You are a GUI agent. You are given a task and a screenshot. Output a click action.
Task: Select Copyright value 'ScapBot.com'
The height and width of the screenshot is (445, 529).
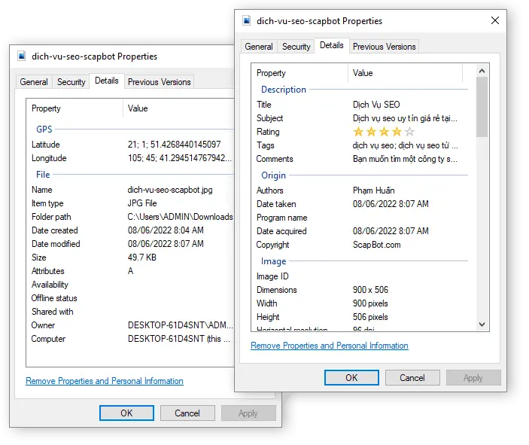click(x=376, y=245)
